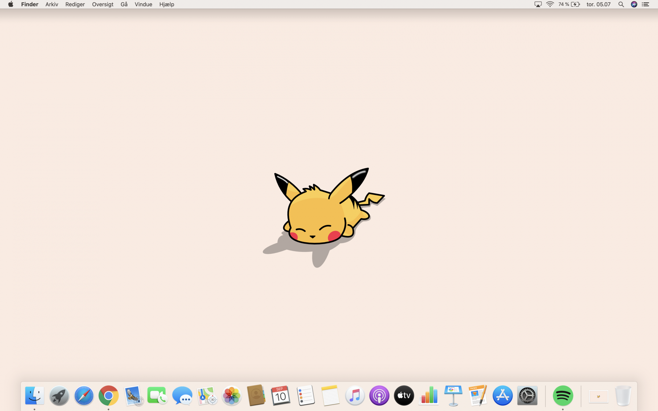Open Google Chrome in the dock
The image size is (658, 411).
tap(109, 396)
